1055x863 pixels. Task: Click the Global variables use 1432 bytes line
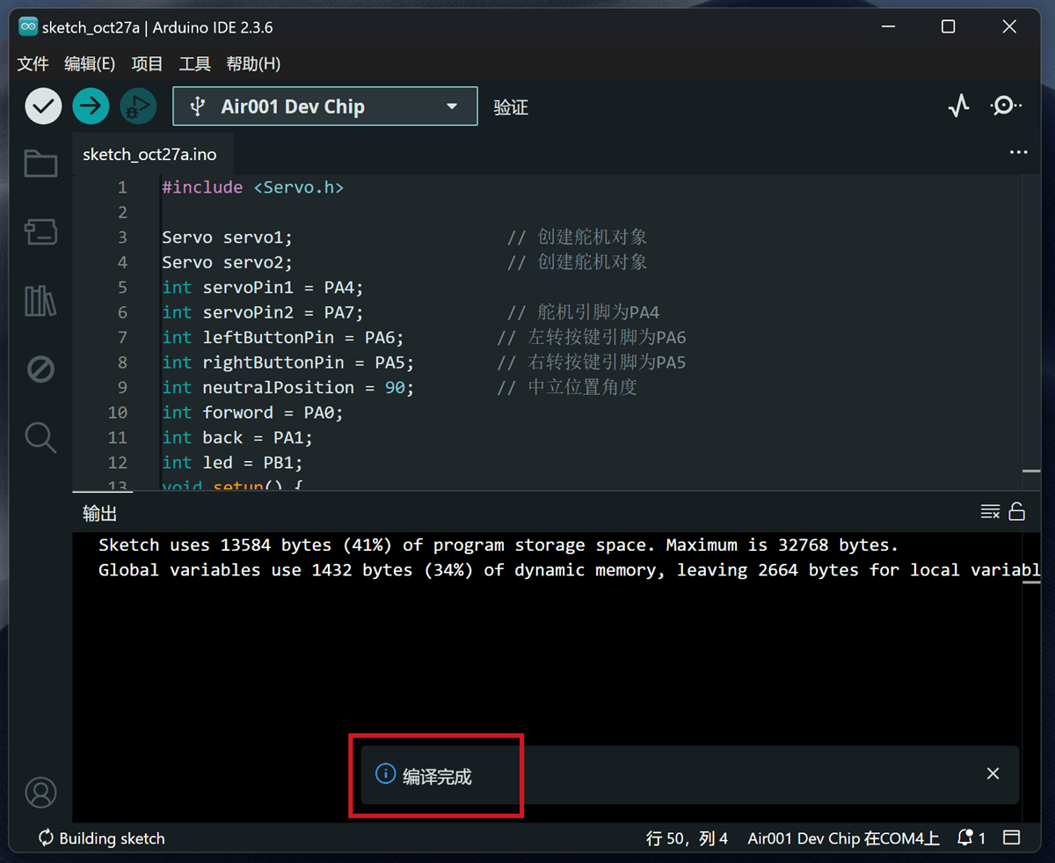[569, 570]
